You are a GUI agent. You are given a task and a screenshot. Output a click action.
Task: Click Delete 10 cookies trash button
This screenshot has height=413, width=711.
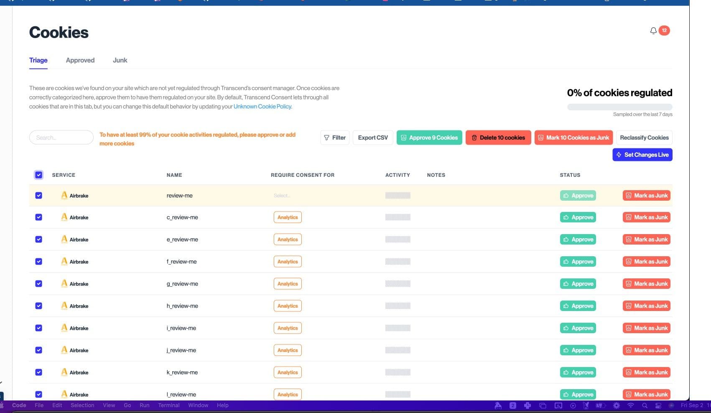pyautogui.click(x=498, y=138)
